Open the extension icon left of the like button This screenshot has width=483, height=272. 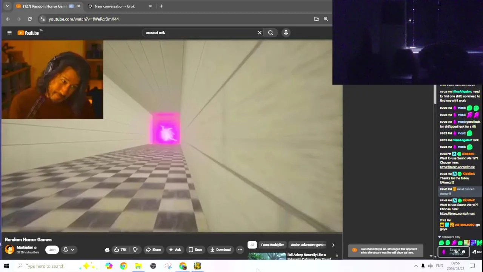[107, 250]
